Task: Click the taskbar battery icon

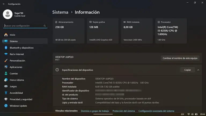Action: click(x=196, y=114)
